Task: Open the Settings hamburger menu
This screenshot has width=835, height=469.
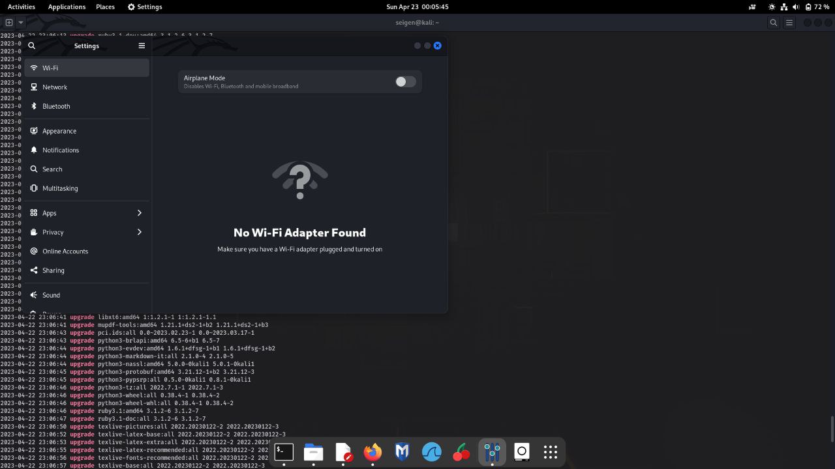Action: coord(142,46)
